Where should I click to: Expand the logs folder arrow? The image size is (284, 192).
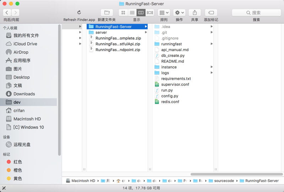click(x=212, y=73)
